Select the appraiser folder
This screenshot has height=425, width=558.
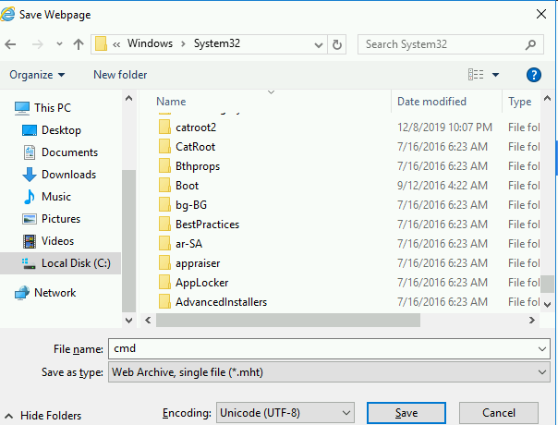[198, 263]
